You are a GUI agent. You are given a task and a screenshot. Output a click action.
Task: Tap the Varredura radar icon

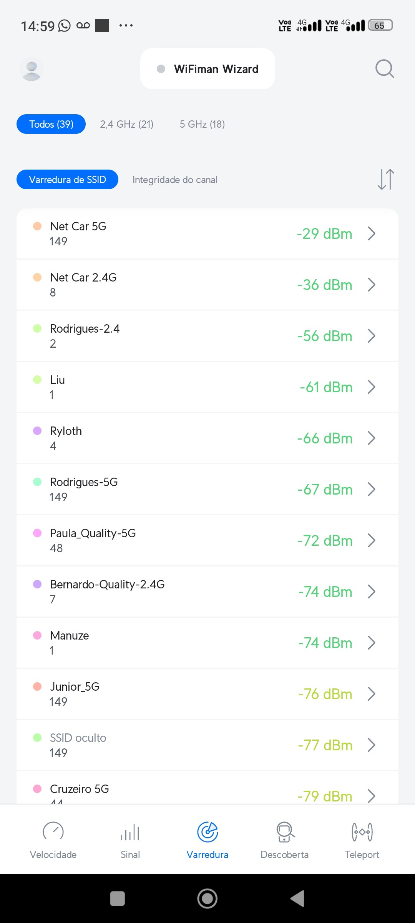(207, 832)
